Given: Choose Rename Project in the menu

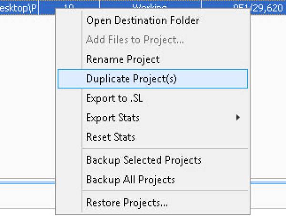Looking at the screenshot, I should [123, 60].
